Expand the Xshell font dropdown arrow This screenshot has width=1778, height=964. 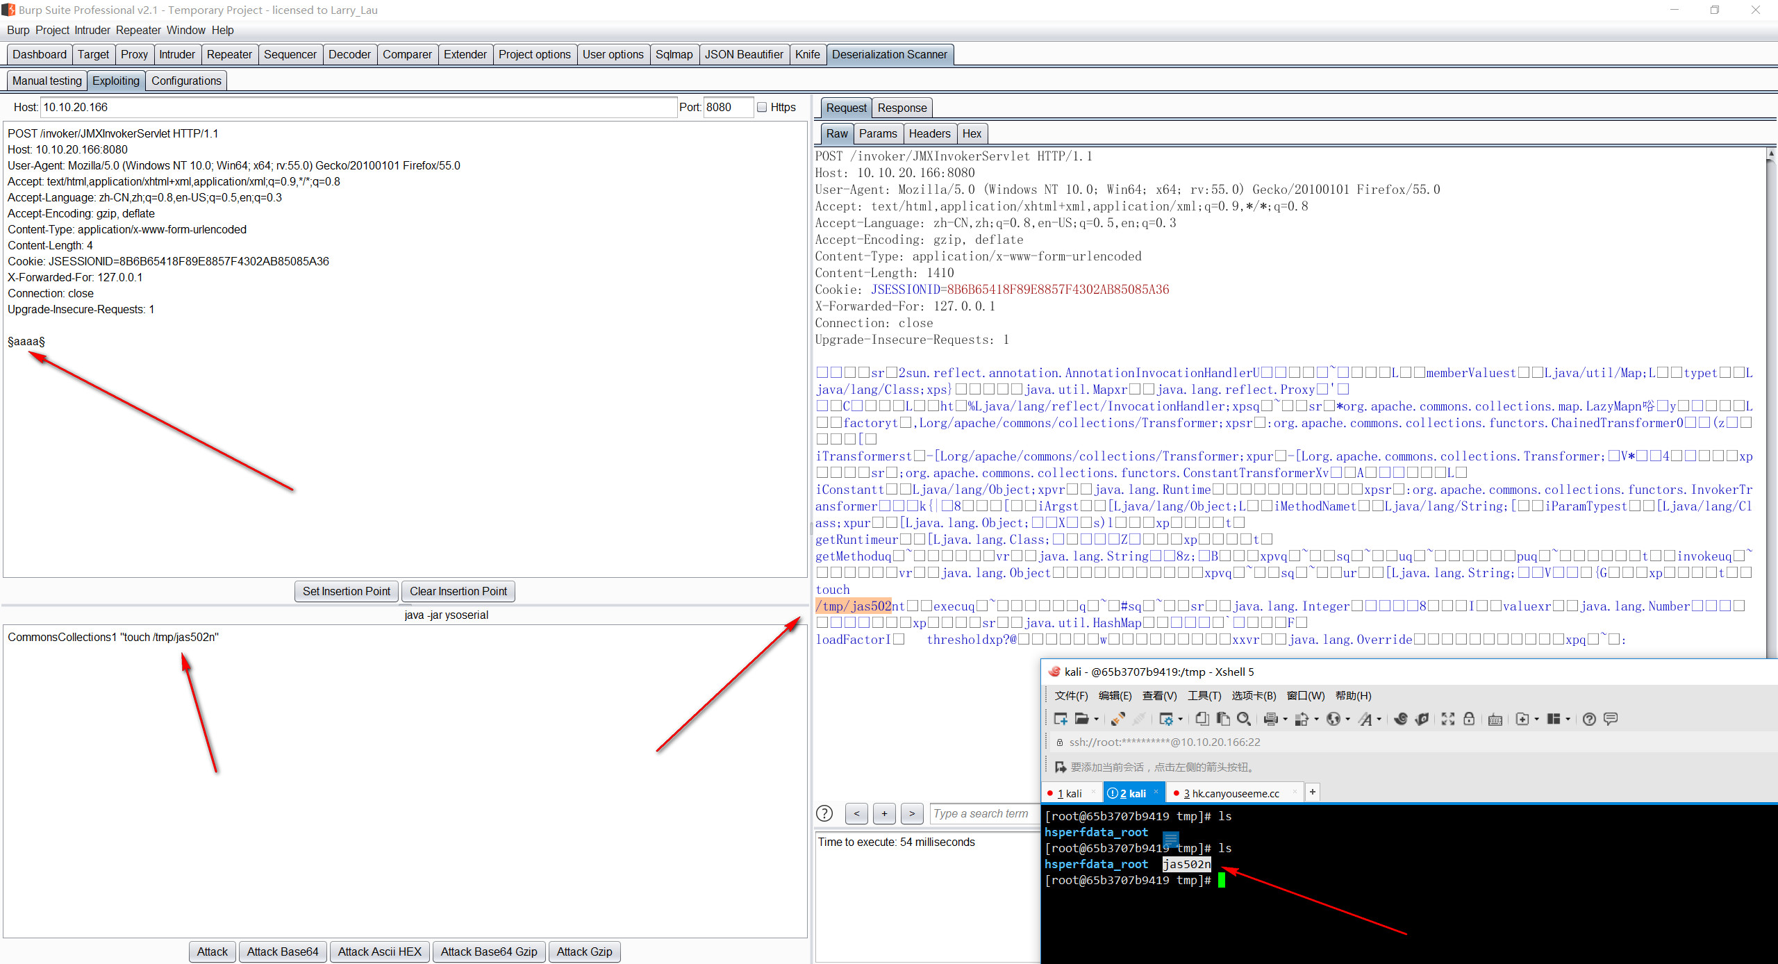tap(1379, 720)
